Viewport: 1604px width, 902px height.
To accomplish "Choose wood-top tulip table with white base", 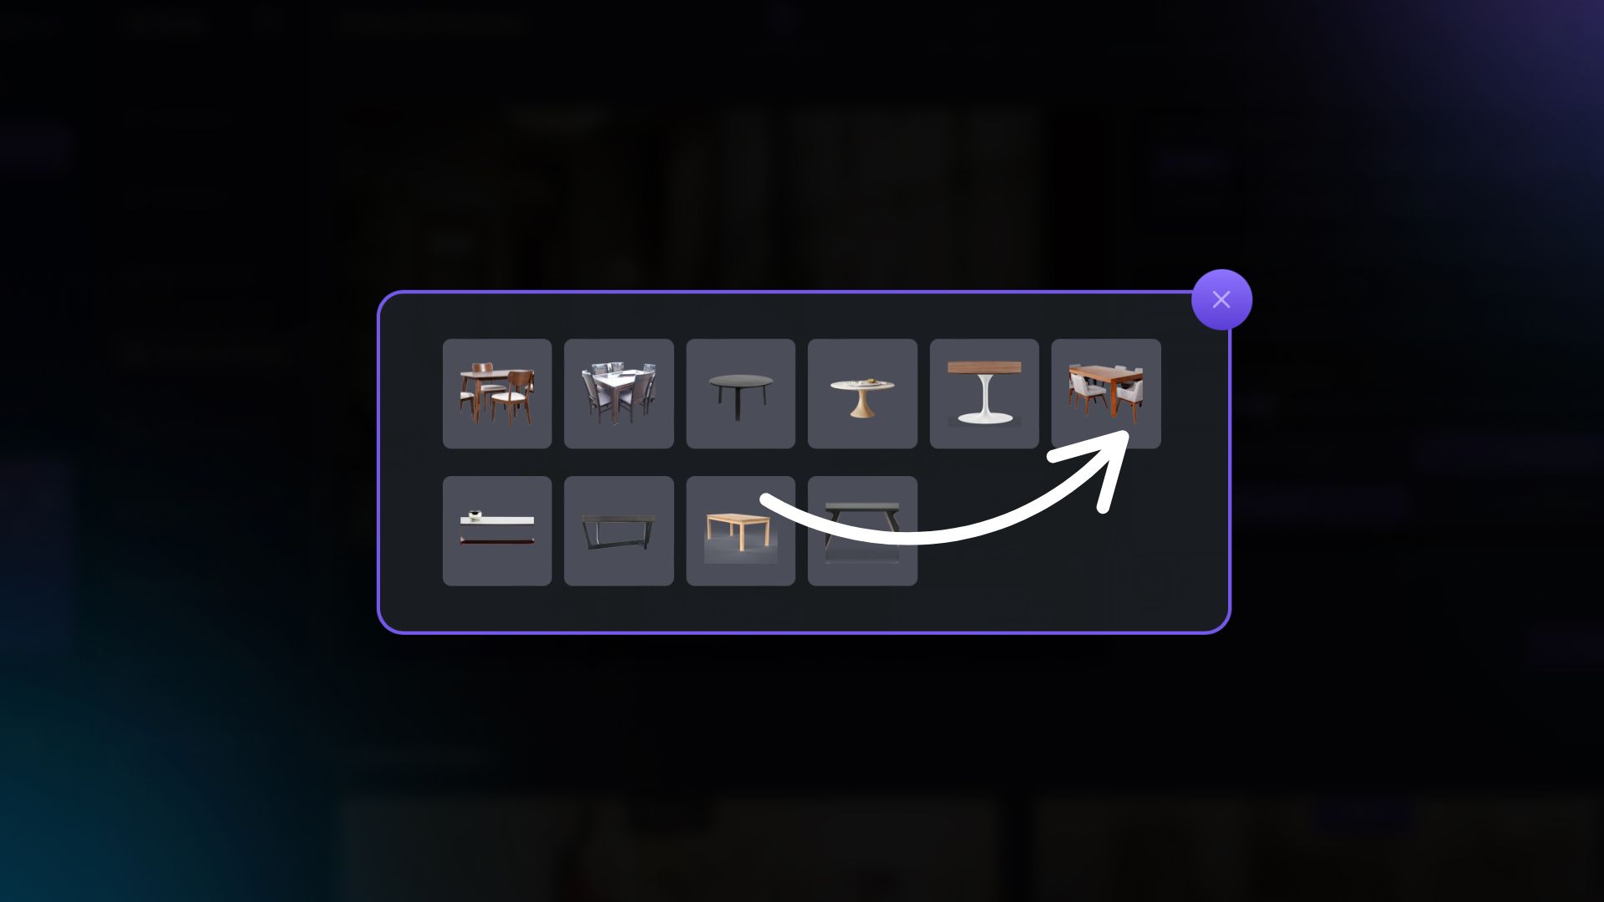I will 984,393.
